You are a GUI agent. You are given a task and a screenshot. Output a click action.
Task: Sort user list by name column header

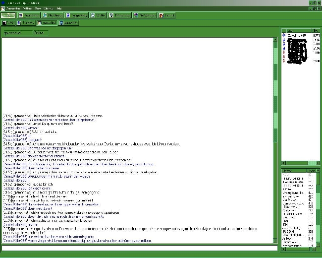tap(299, 30)
